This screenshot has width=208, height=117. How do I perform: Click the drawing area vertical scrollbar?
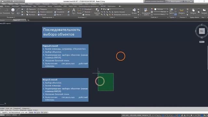(207, 58)
